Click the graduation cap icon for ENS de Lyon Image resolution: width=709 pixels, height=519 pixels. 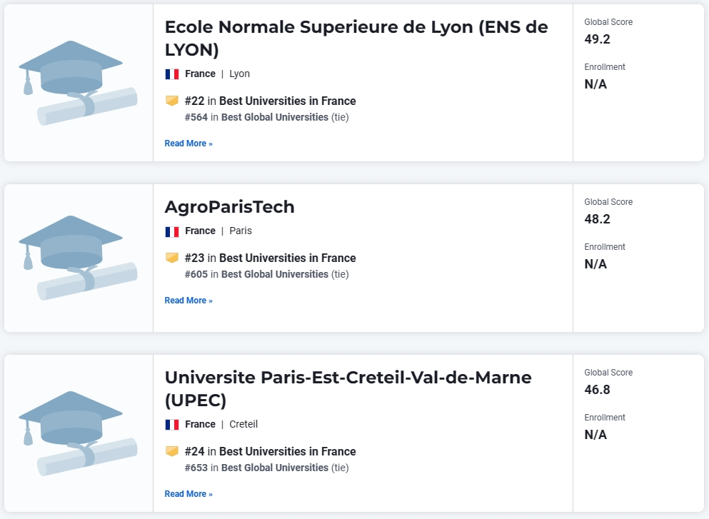coord(78,83)
